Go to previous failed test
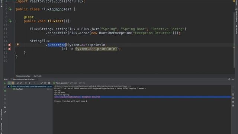 [x=34, y=83]
